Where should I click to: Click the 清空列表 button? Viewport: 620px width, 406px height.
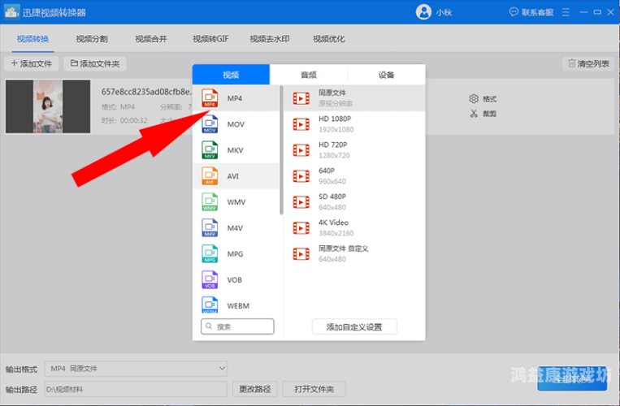(x=588, y=63)
